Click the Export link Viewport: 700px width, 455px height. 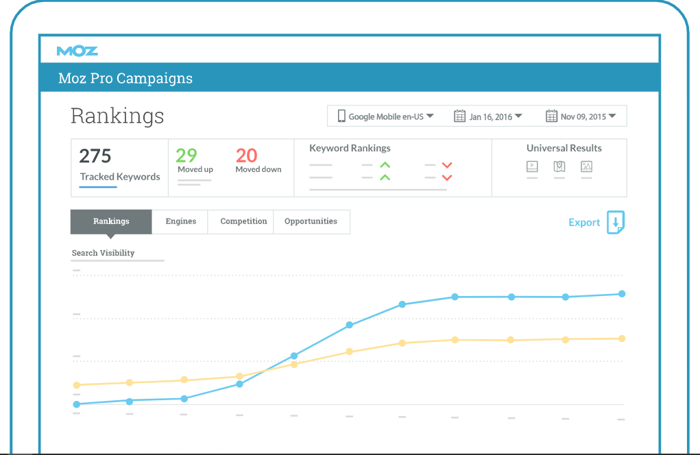[584, 222]
